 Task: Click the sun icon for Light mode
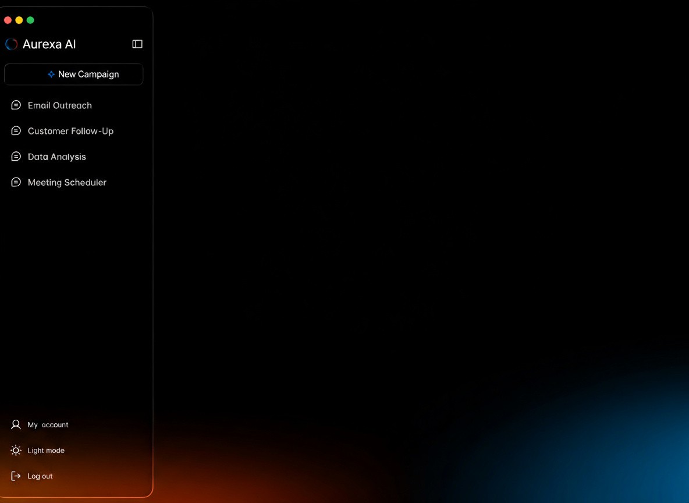(16, 450)
